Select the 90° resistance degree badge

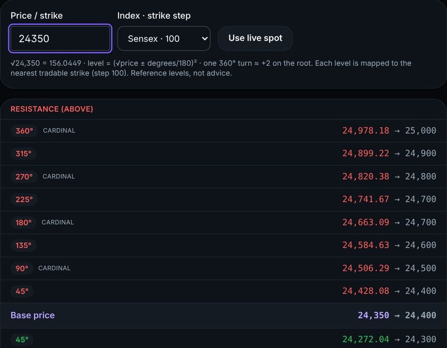click(22, 269)
